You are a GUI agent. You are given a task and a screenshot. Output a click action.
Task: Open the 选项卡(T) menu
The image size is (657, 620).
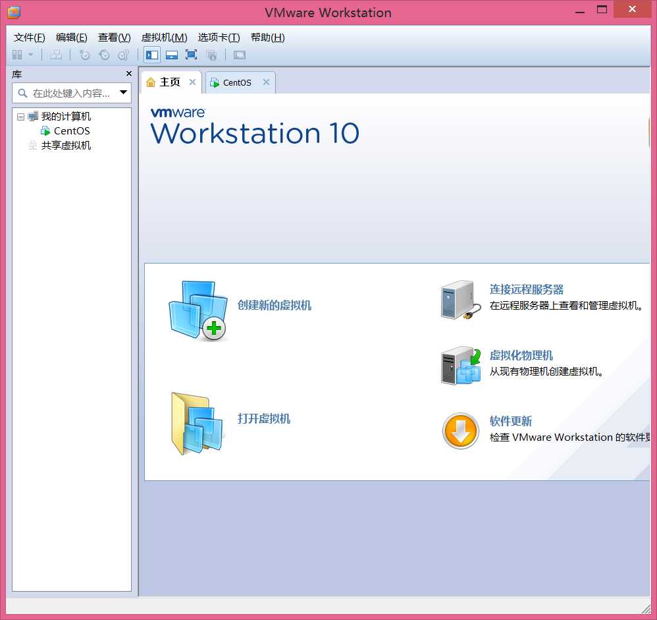[219, 38]
